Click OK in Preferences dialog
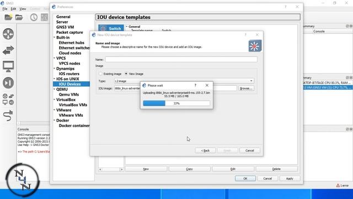The image size is (353, 199). (245, 179)
